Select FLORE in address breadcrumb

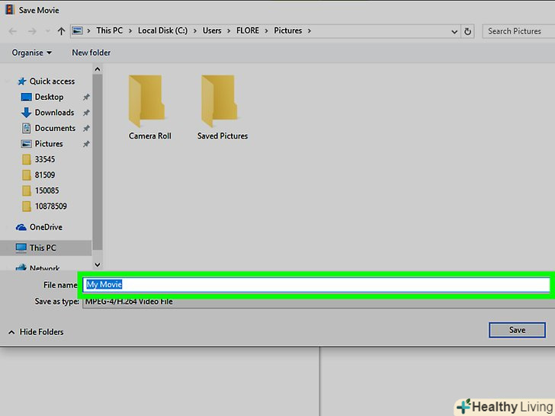(248, 30)
